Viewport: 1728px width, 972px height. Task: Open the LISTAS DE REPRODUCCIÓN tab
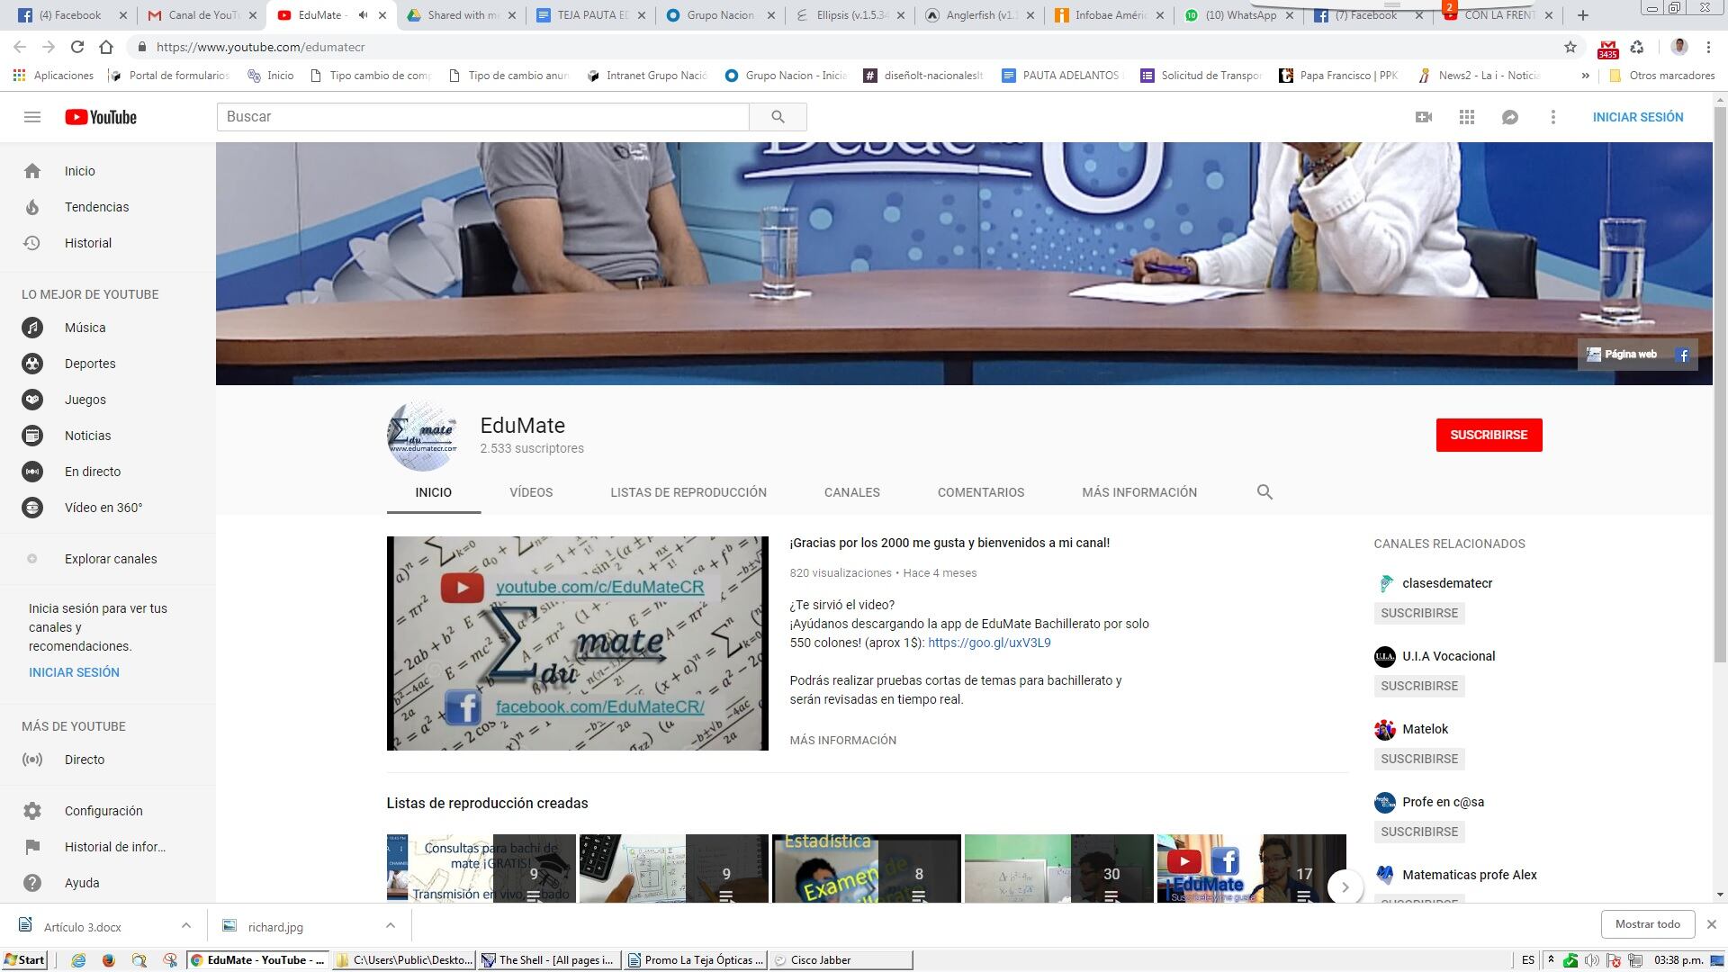(x=688, y=492)
